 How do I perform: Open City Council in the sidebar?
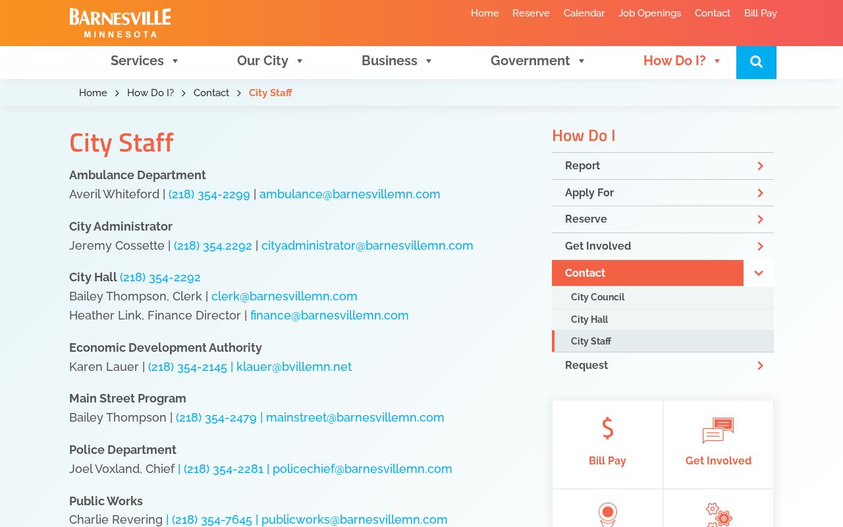point(663,297)
